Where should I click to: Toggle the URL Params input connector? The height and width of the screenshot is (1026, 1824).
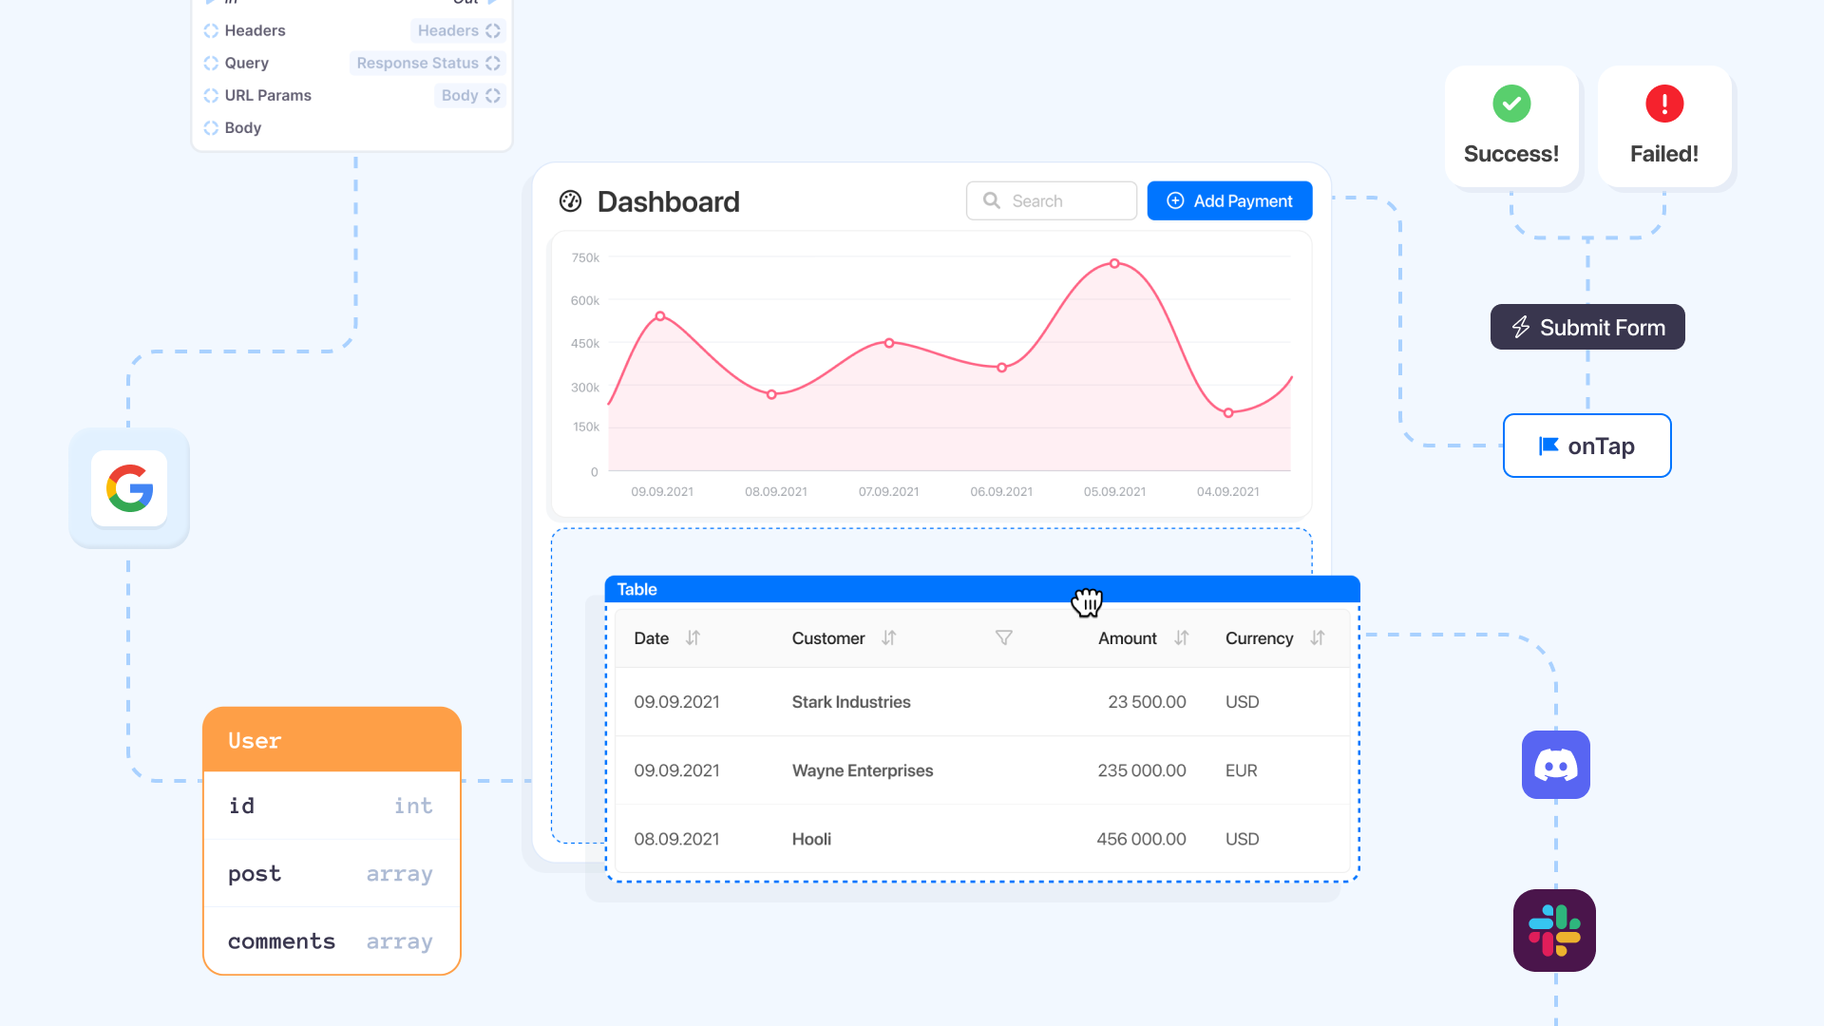[211, 95]
